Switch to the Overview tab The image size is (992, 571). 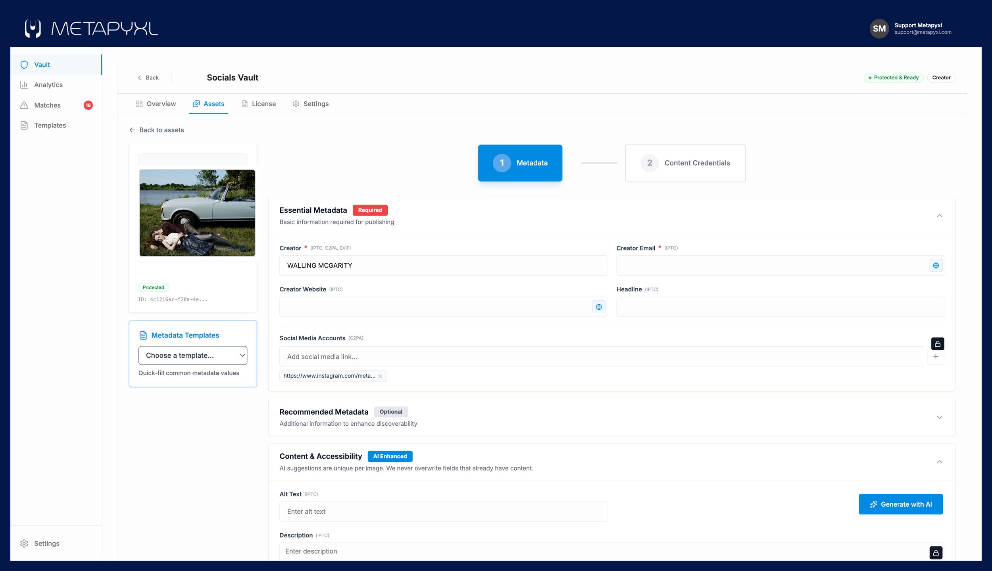(156, 104)
